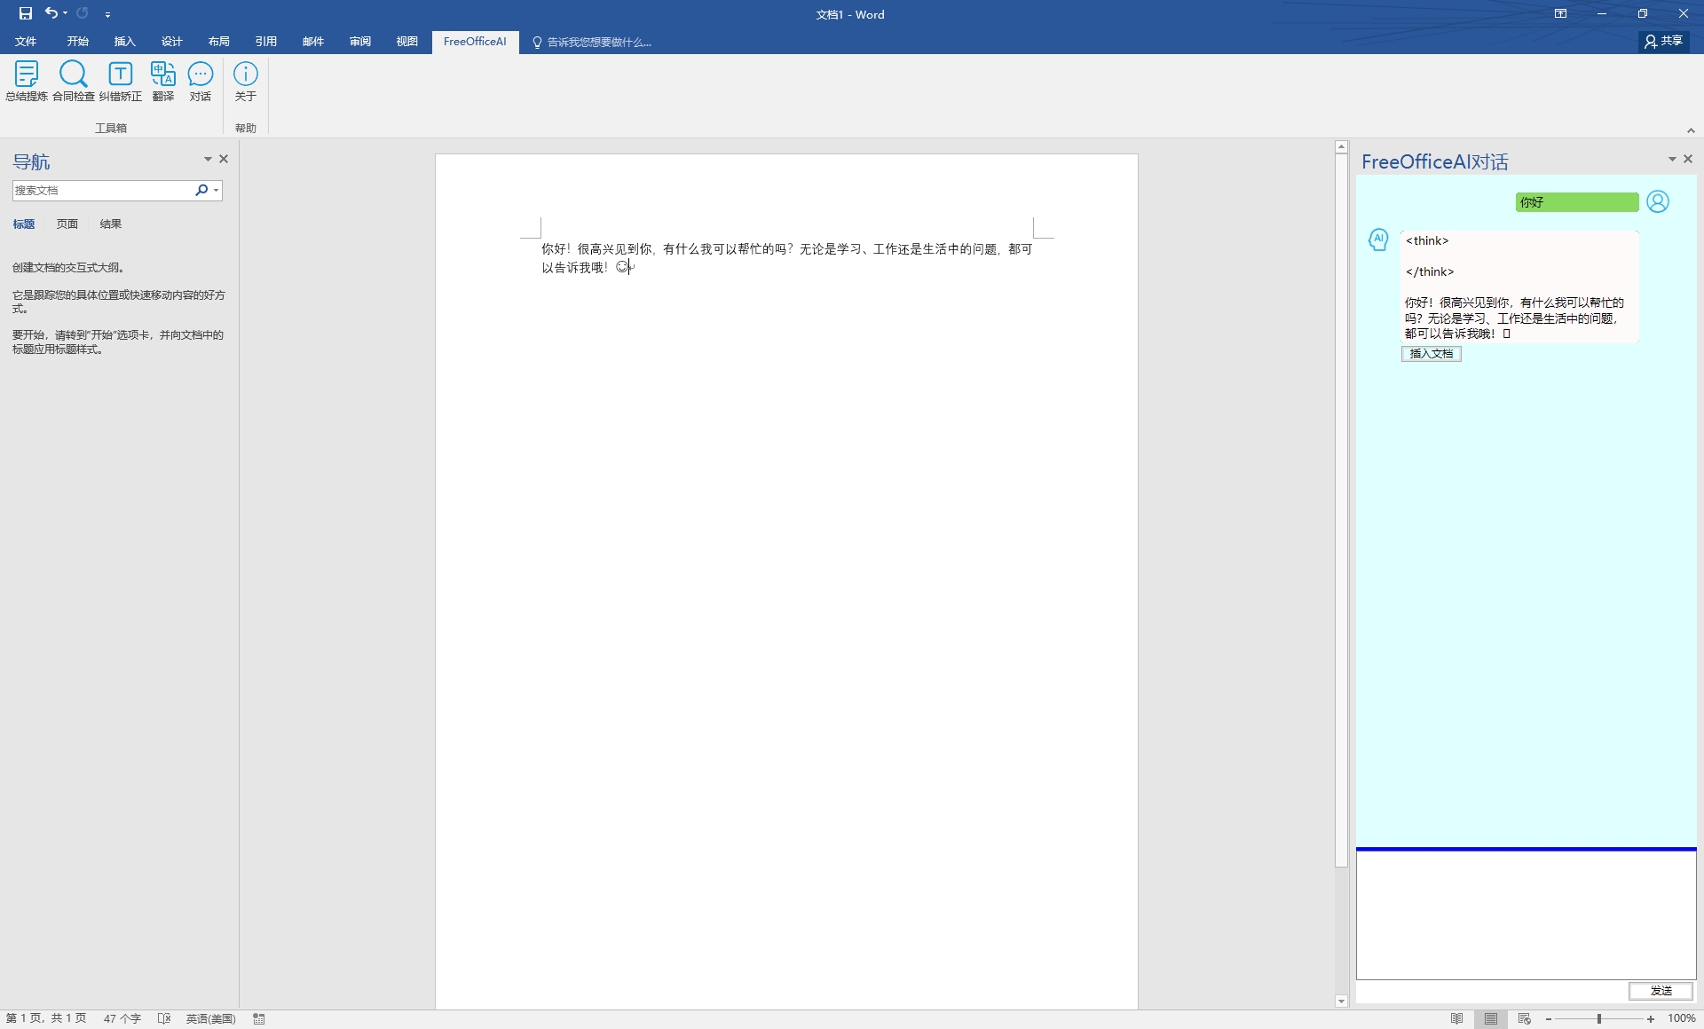The height and width of the screenshot is (1029, 1704).
Task: Switch to read mode view in status bar
Action: pos(1456,1018)
